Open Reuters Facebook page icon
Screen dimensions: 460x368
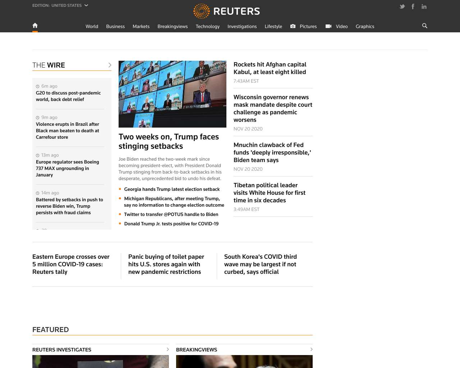click(413, 6)
